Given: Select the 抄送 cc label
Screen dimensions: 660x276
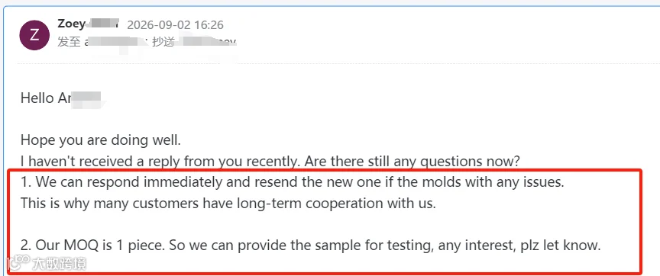Looking at the screenshot, I should coord(163,42).
